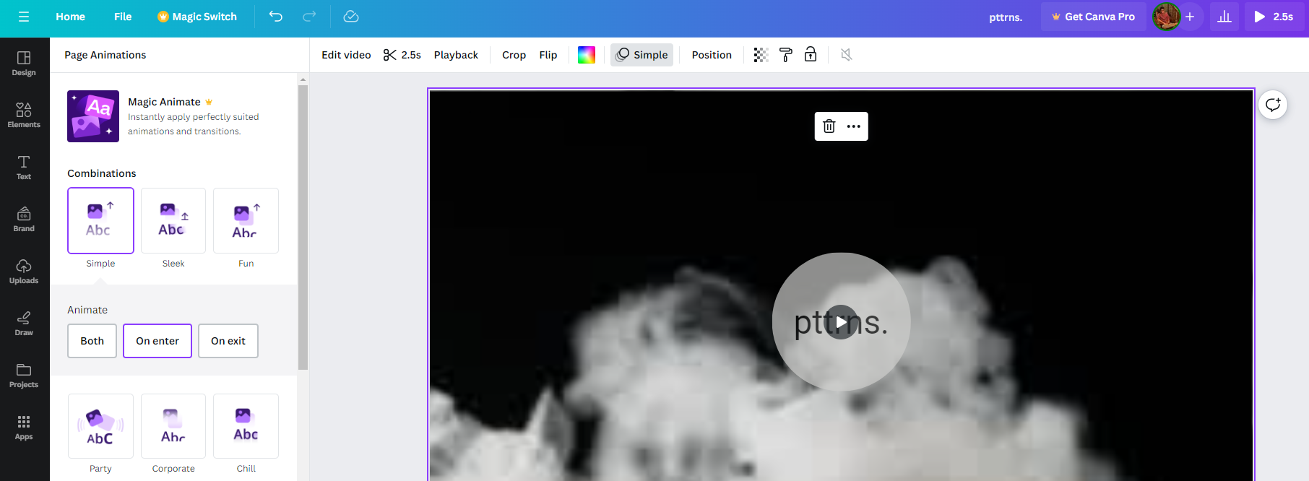The width and height of the screenshot is (1309, 481).
Task: Open the Position panel
Action: pos(712,55)
